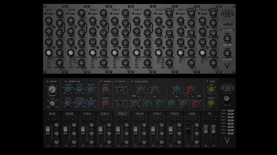
Task: Click the orange TRANS attack knob
Action: pos(106,90)
